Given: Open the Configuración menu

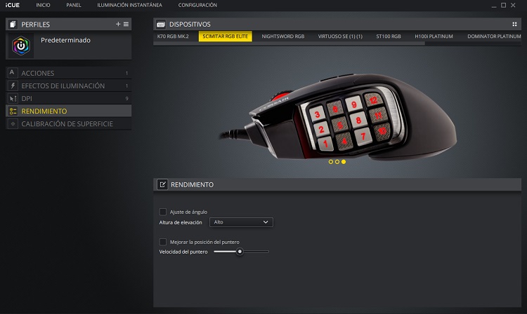Looking at the screenshot, I should (197, 5).
